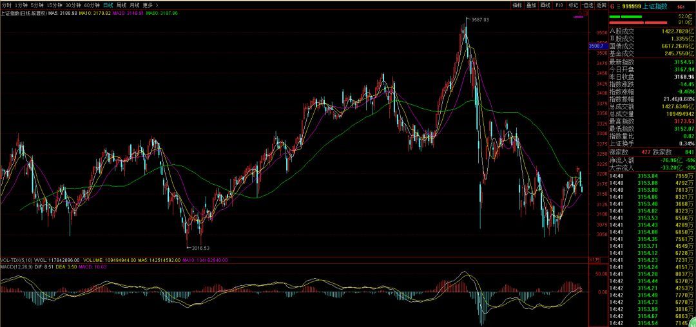Click the 3016.53 low price marker
The image size is (696, 327).
(198, 247)
